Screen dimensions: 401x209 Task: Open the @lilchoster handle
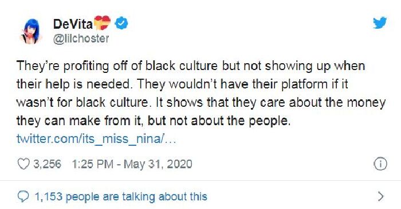[x=81, y=38]
